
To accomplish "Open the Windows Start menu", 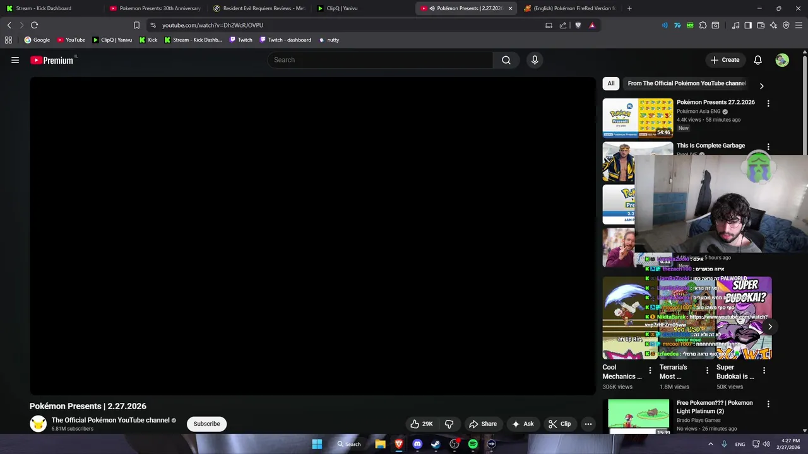I will [x=317, y=444].
